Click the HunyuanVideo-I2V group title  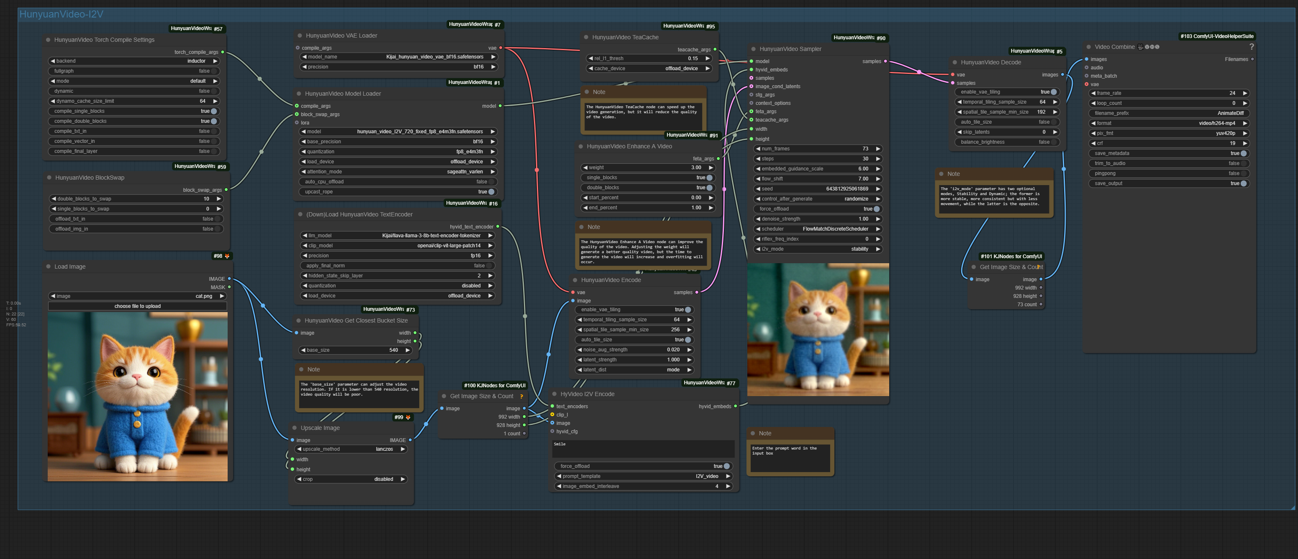(61, 14)
